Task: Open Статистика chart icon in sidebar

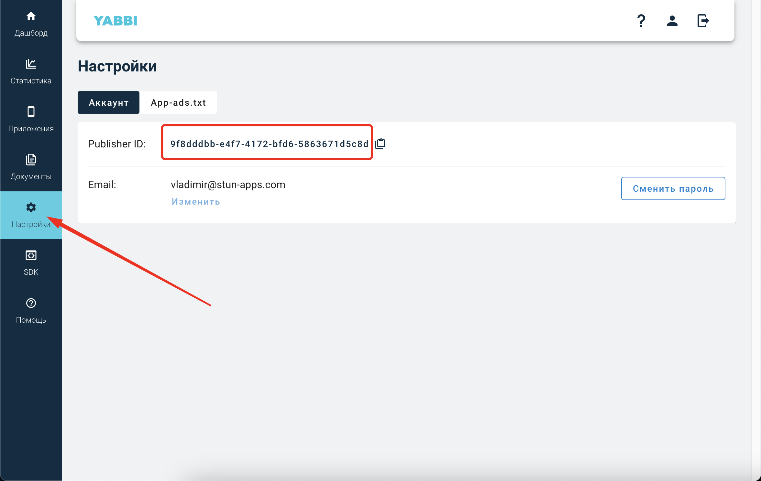Action: (31, 64)
